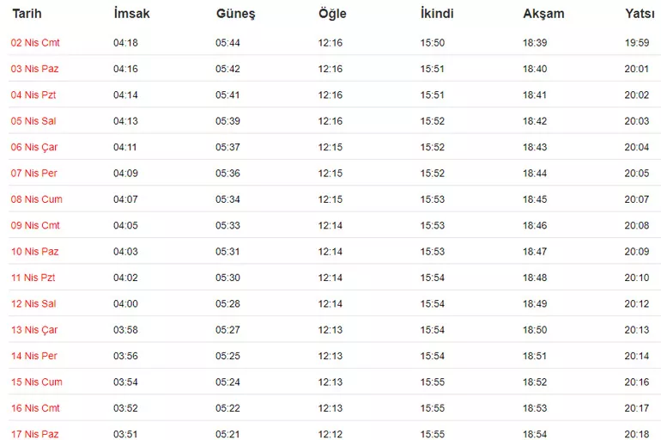Image resolution: width=661 pixels, height=440 pixels.
Task: Open the 03 Nis Paz date row
Action: (34, 69)
